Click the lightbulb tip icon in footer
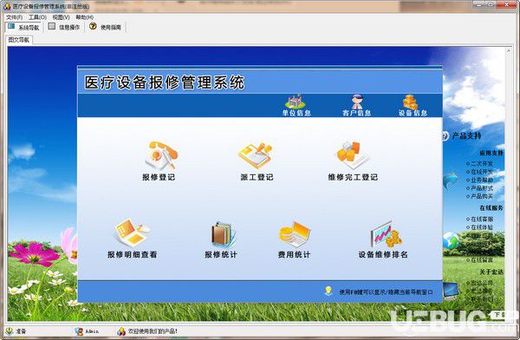Image resolution: width=520 pixels, height=340 pixels. [x=328, y=291]
